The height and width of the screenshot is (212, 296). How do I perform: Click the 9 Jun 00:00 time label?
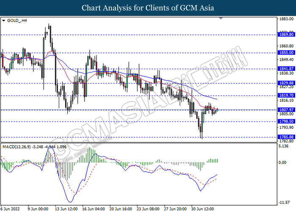pos(38,209)
